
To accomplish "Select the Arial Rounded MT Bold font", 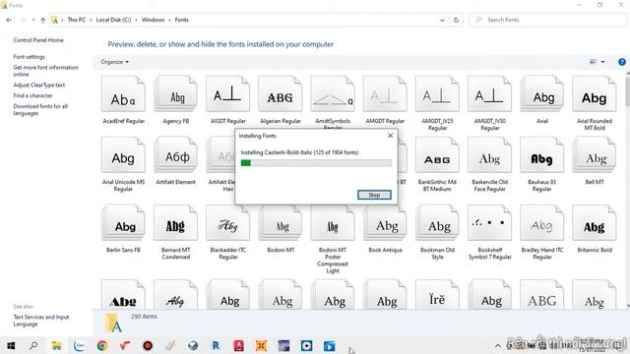I will pos(595,103).
